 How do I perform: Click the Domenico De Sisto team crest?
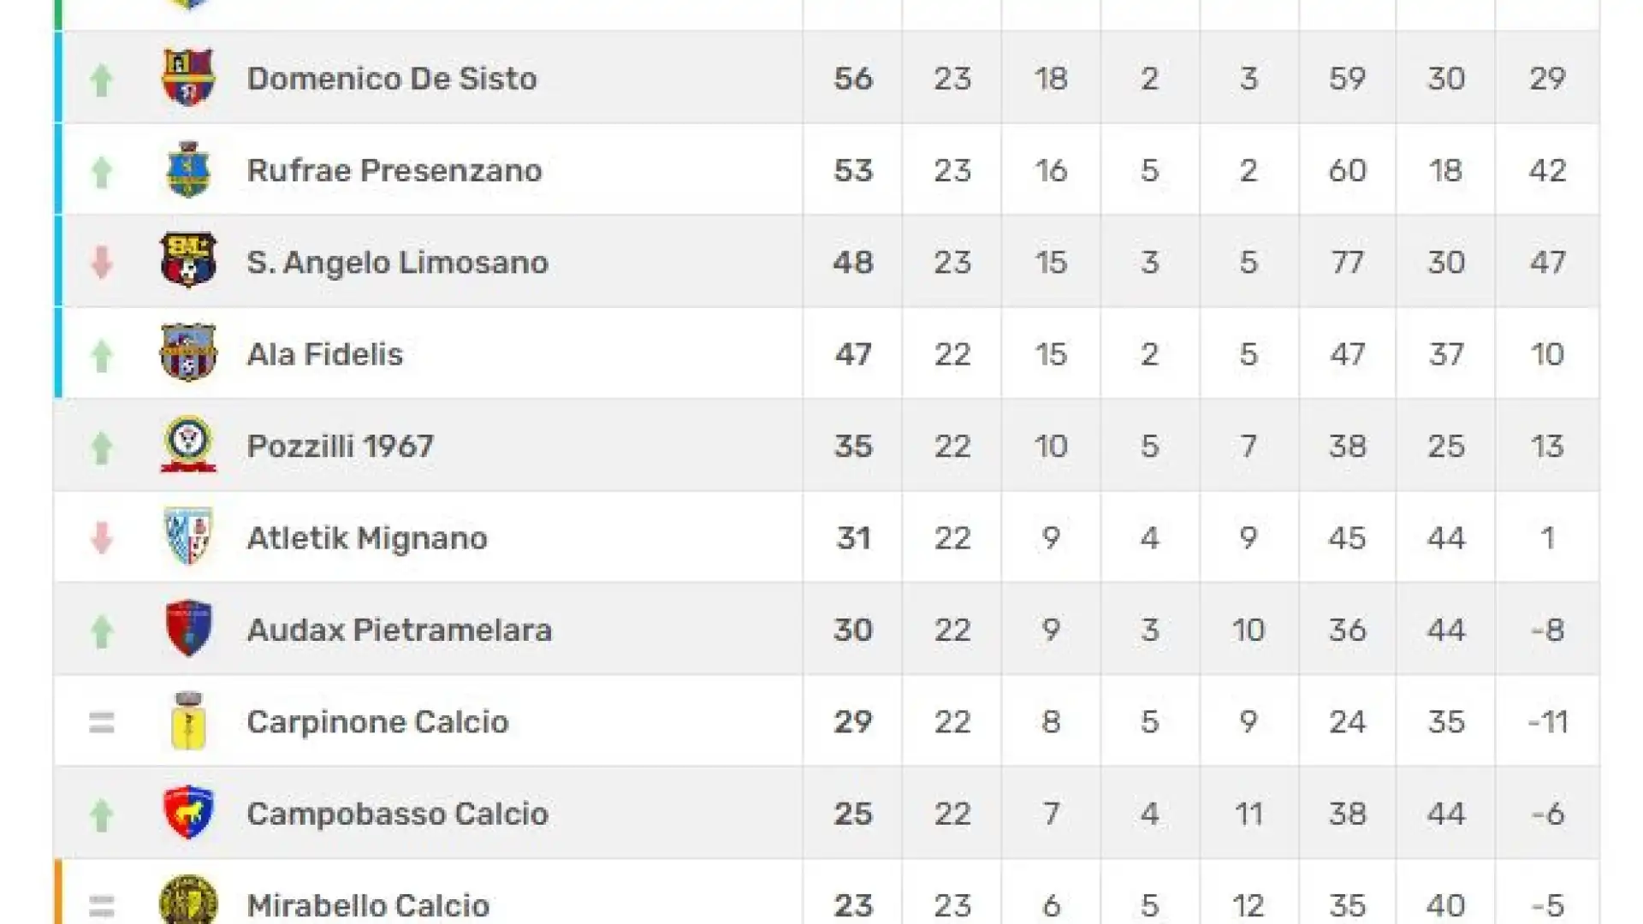click(188, 78)
